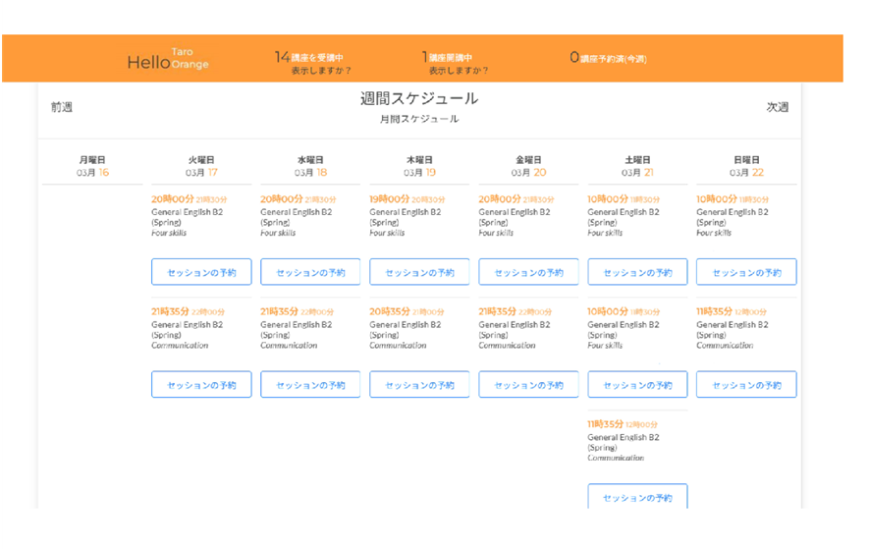Reserve Sunday 10時00分 Four skills session
The width and height of the screenshot is (869, 549).
coord(746,272)
